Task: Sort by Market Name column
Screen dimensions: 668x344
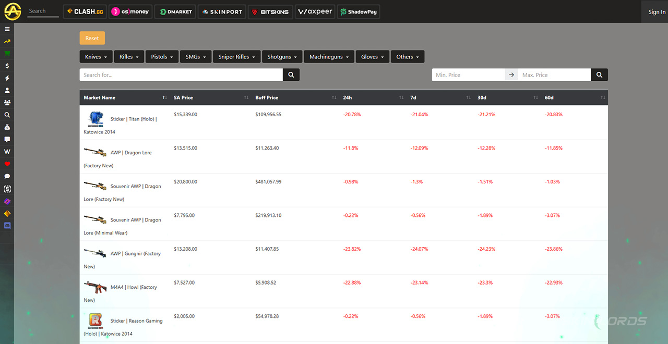Action: 125,97
